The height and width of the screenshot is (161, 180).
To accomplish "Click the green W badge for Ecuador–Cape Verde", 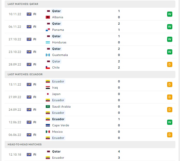I will pos(169,122).
